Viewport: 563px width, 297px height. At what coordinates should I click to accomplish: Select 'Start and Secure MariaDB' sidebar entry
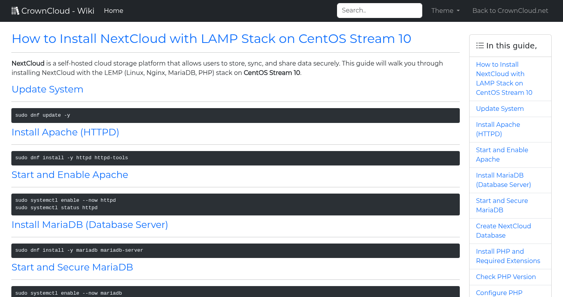click(502, 205)
